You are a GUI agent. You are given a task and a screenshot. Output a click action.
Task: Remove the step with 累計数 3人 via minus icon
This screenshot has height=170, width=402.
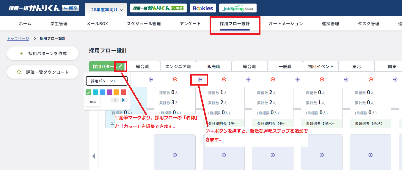coord(175,79)
